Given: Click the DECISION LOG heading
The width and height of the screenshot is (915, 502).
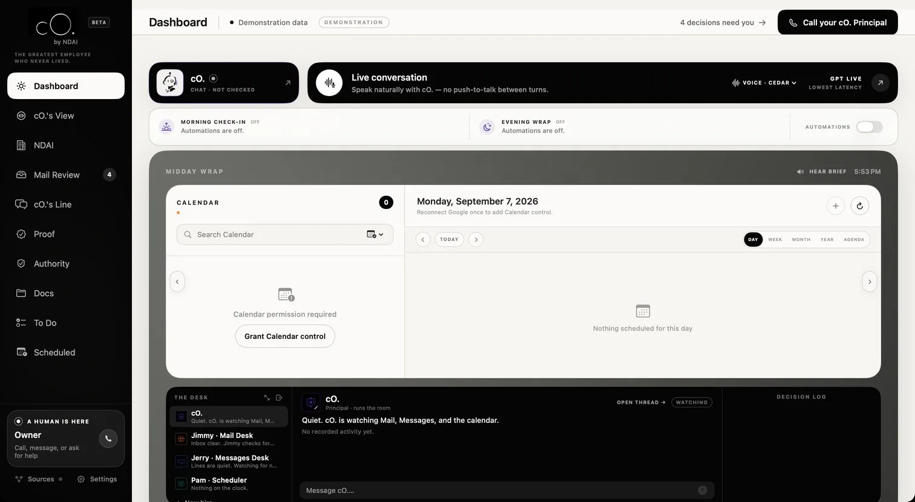Looking at the screenshot, I should (801, 397).
